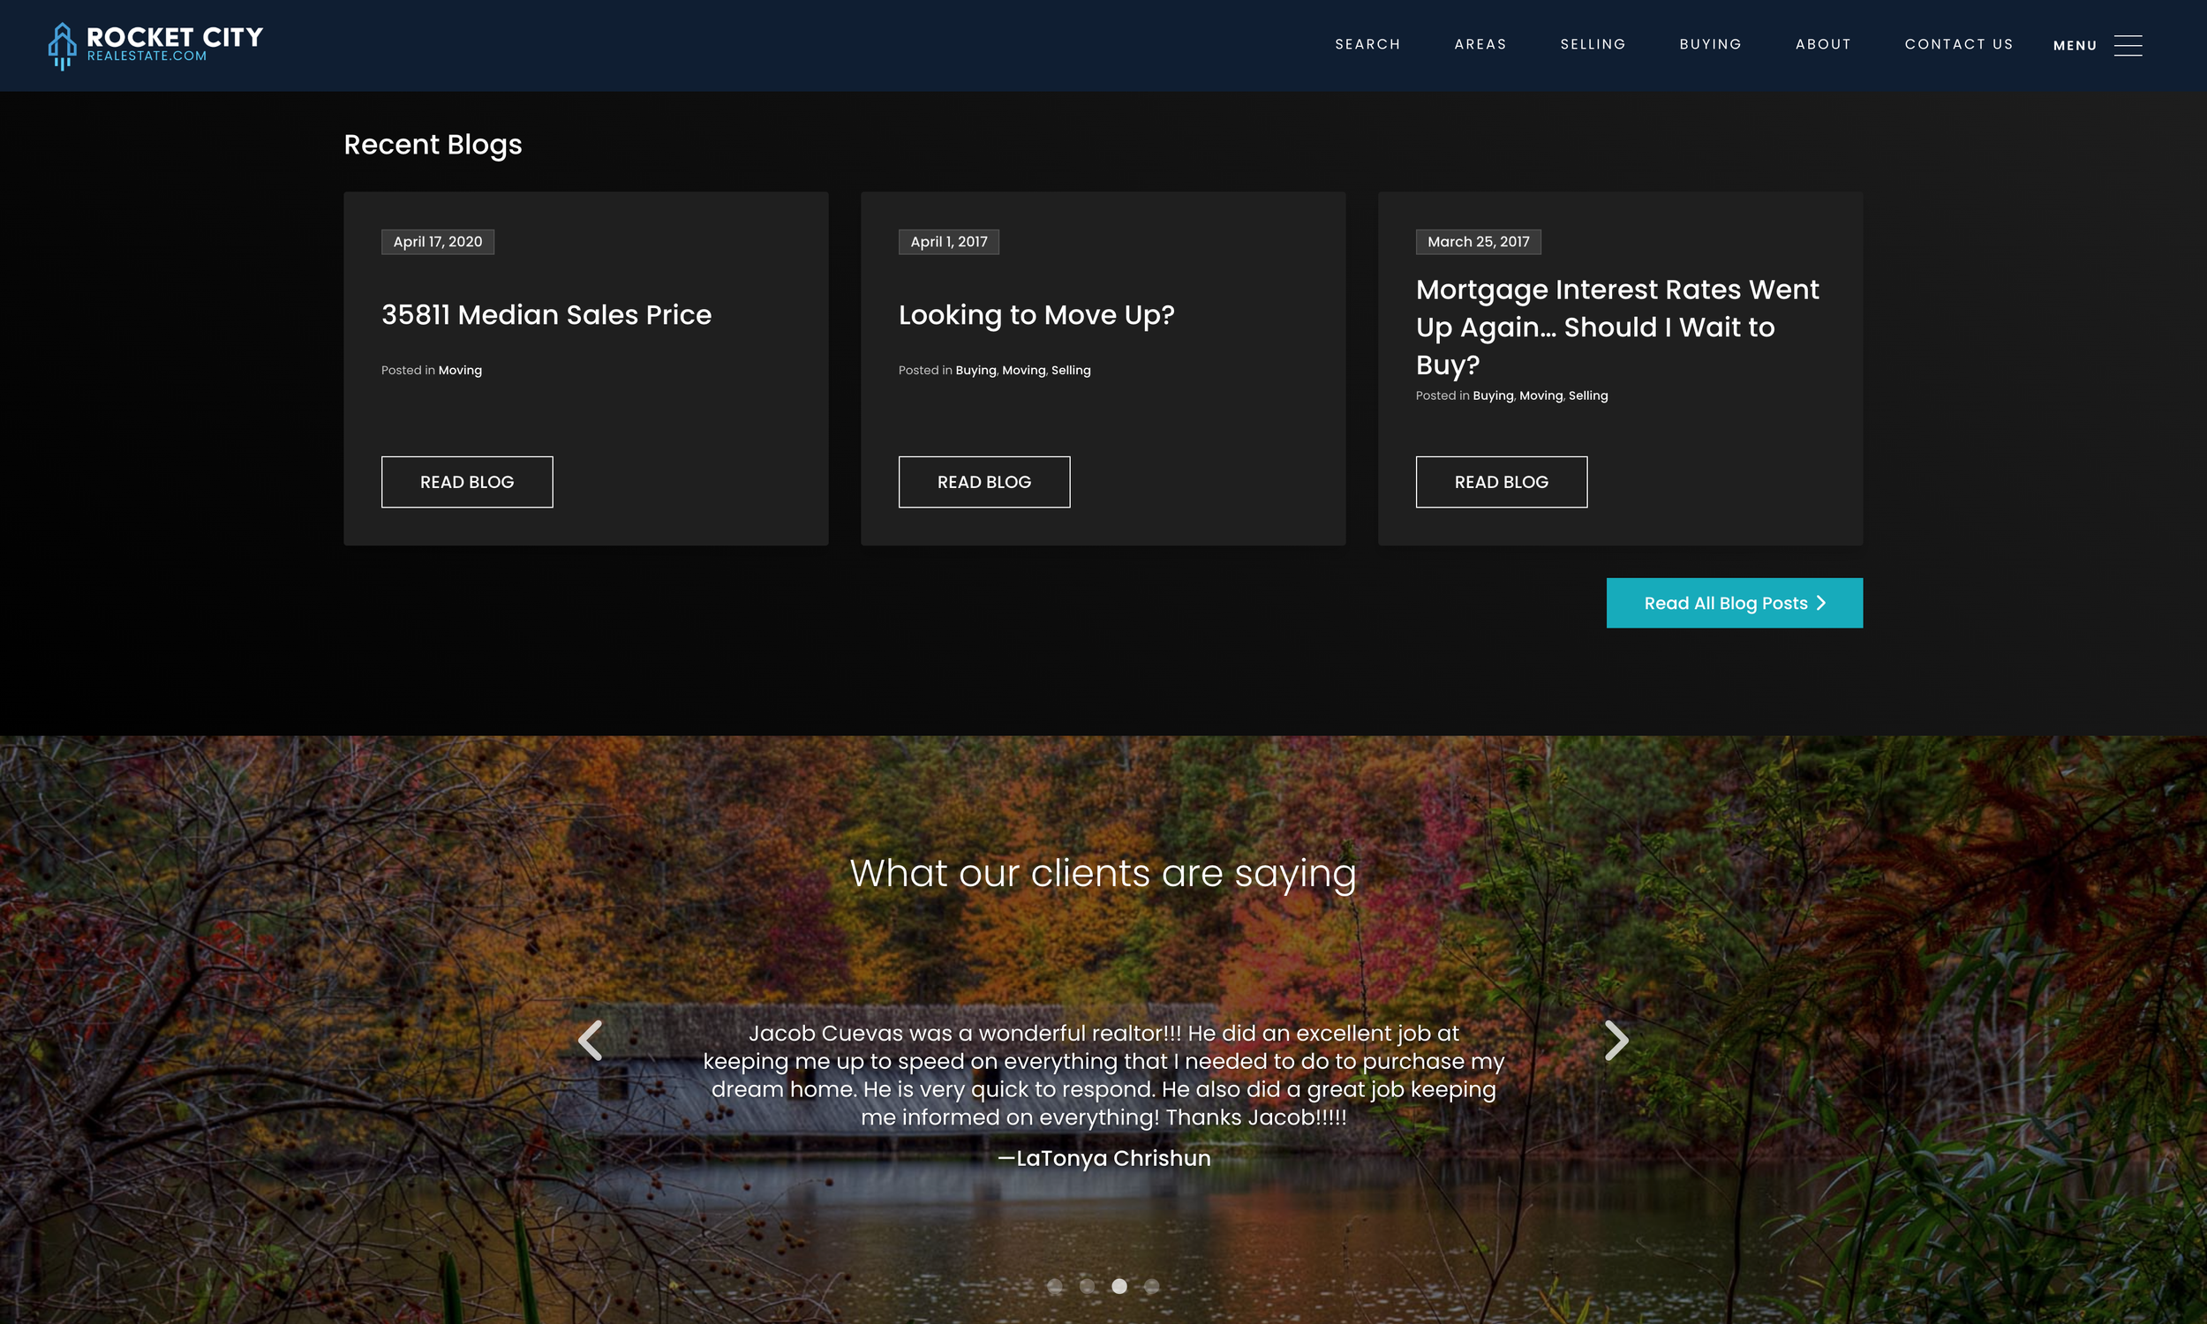This screenshot has height=1324, width=2207.
Task: Go to first testimonial slide dot
Action: click(1054, 1286)
